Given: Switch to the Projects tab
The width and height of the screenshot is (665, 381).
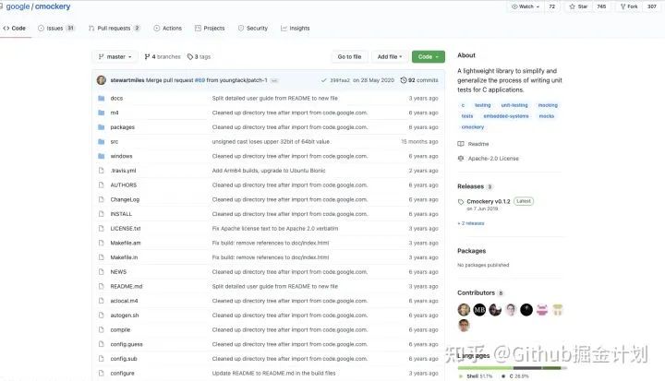Looking at the screenshot, I should pos(210,29).
